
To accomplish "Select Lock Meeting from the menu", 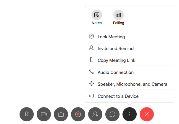I will 111,37.
